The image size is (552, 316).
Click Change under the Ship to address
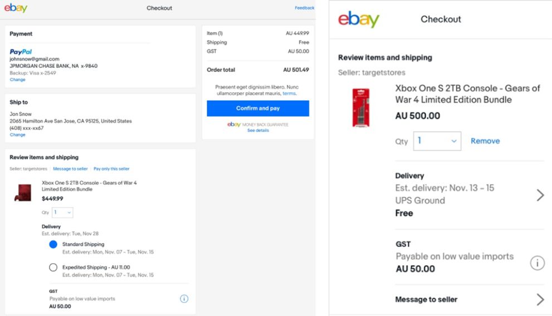pos(17,135)
